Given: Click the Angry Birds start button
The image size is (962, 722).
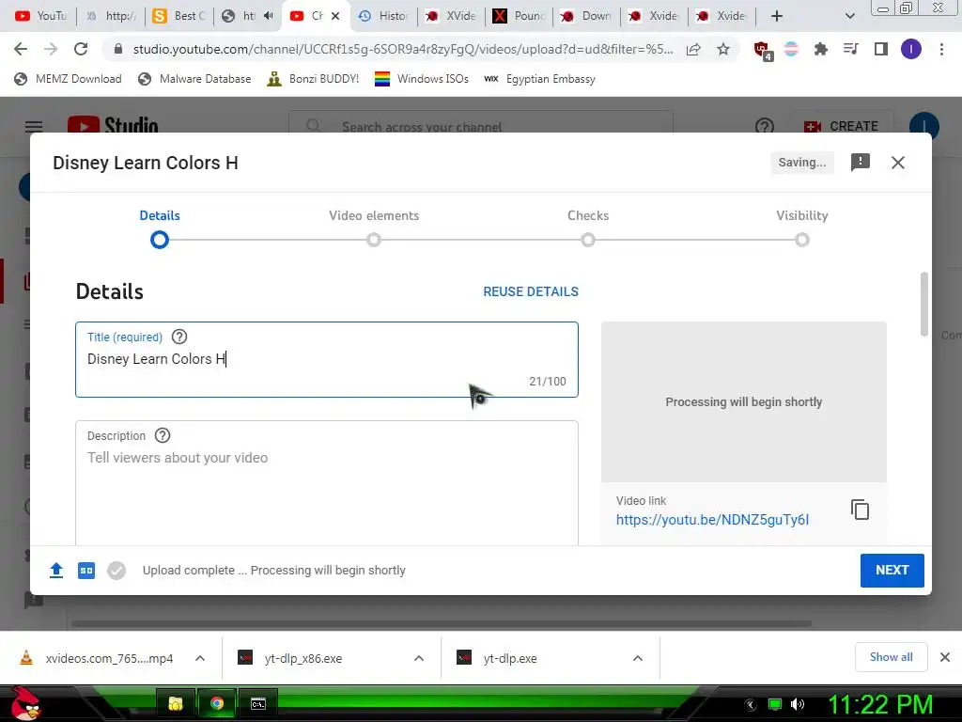Looking at the screenshot, I should (24, 703).
